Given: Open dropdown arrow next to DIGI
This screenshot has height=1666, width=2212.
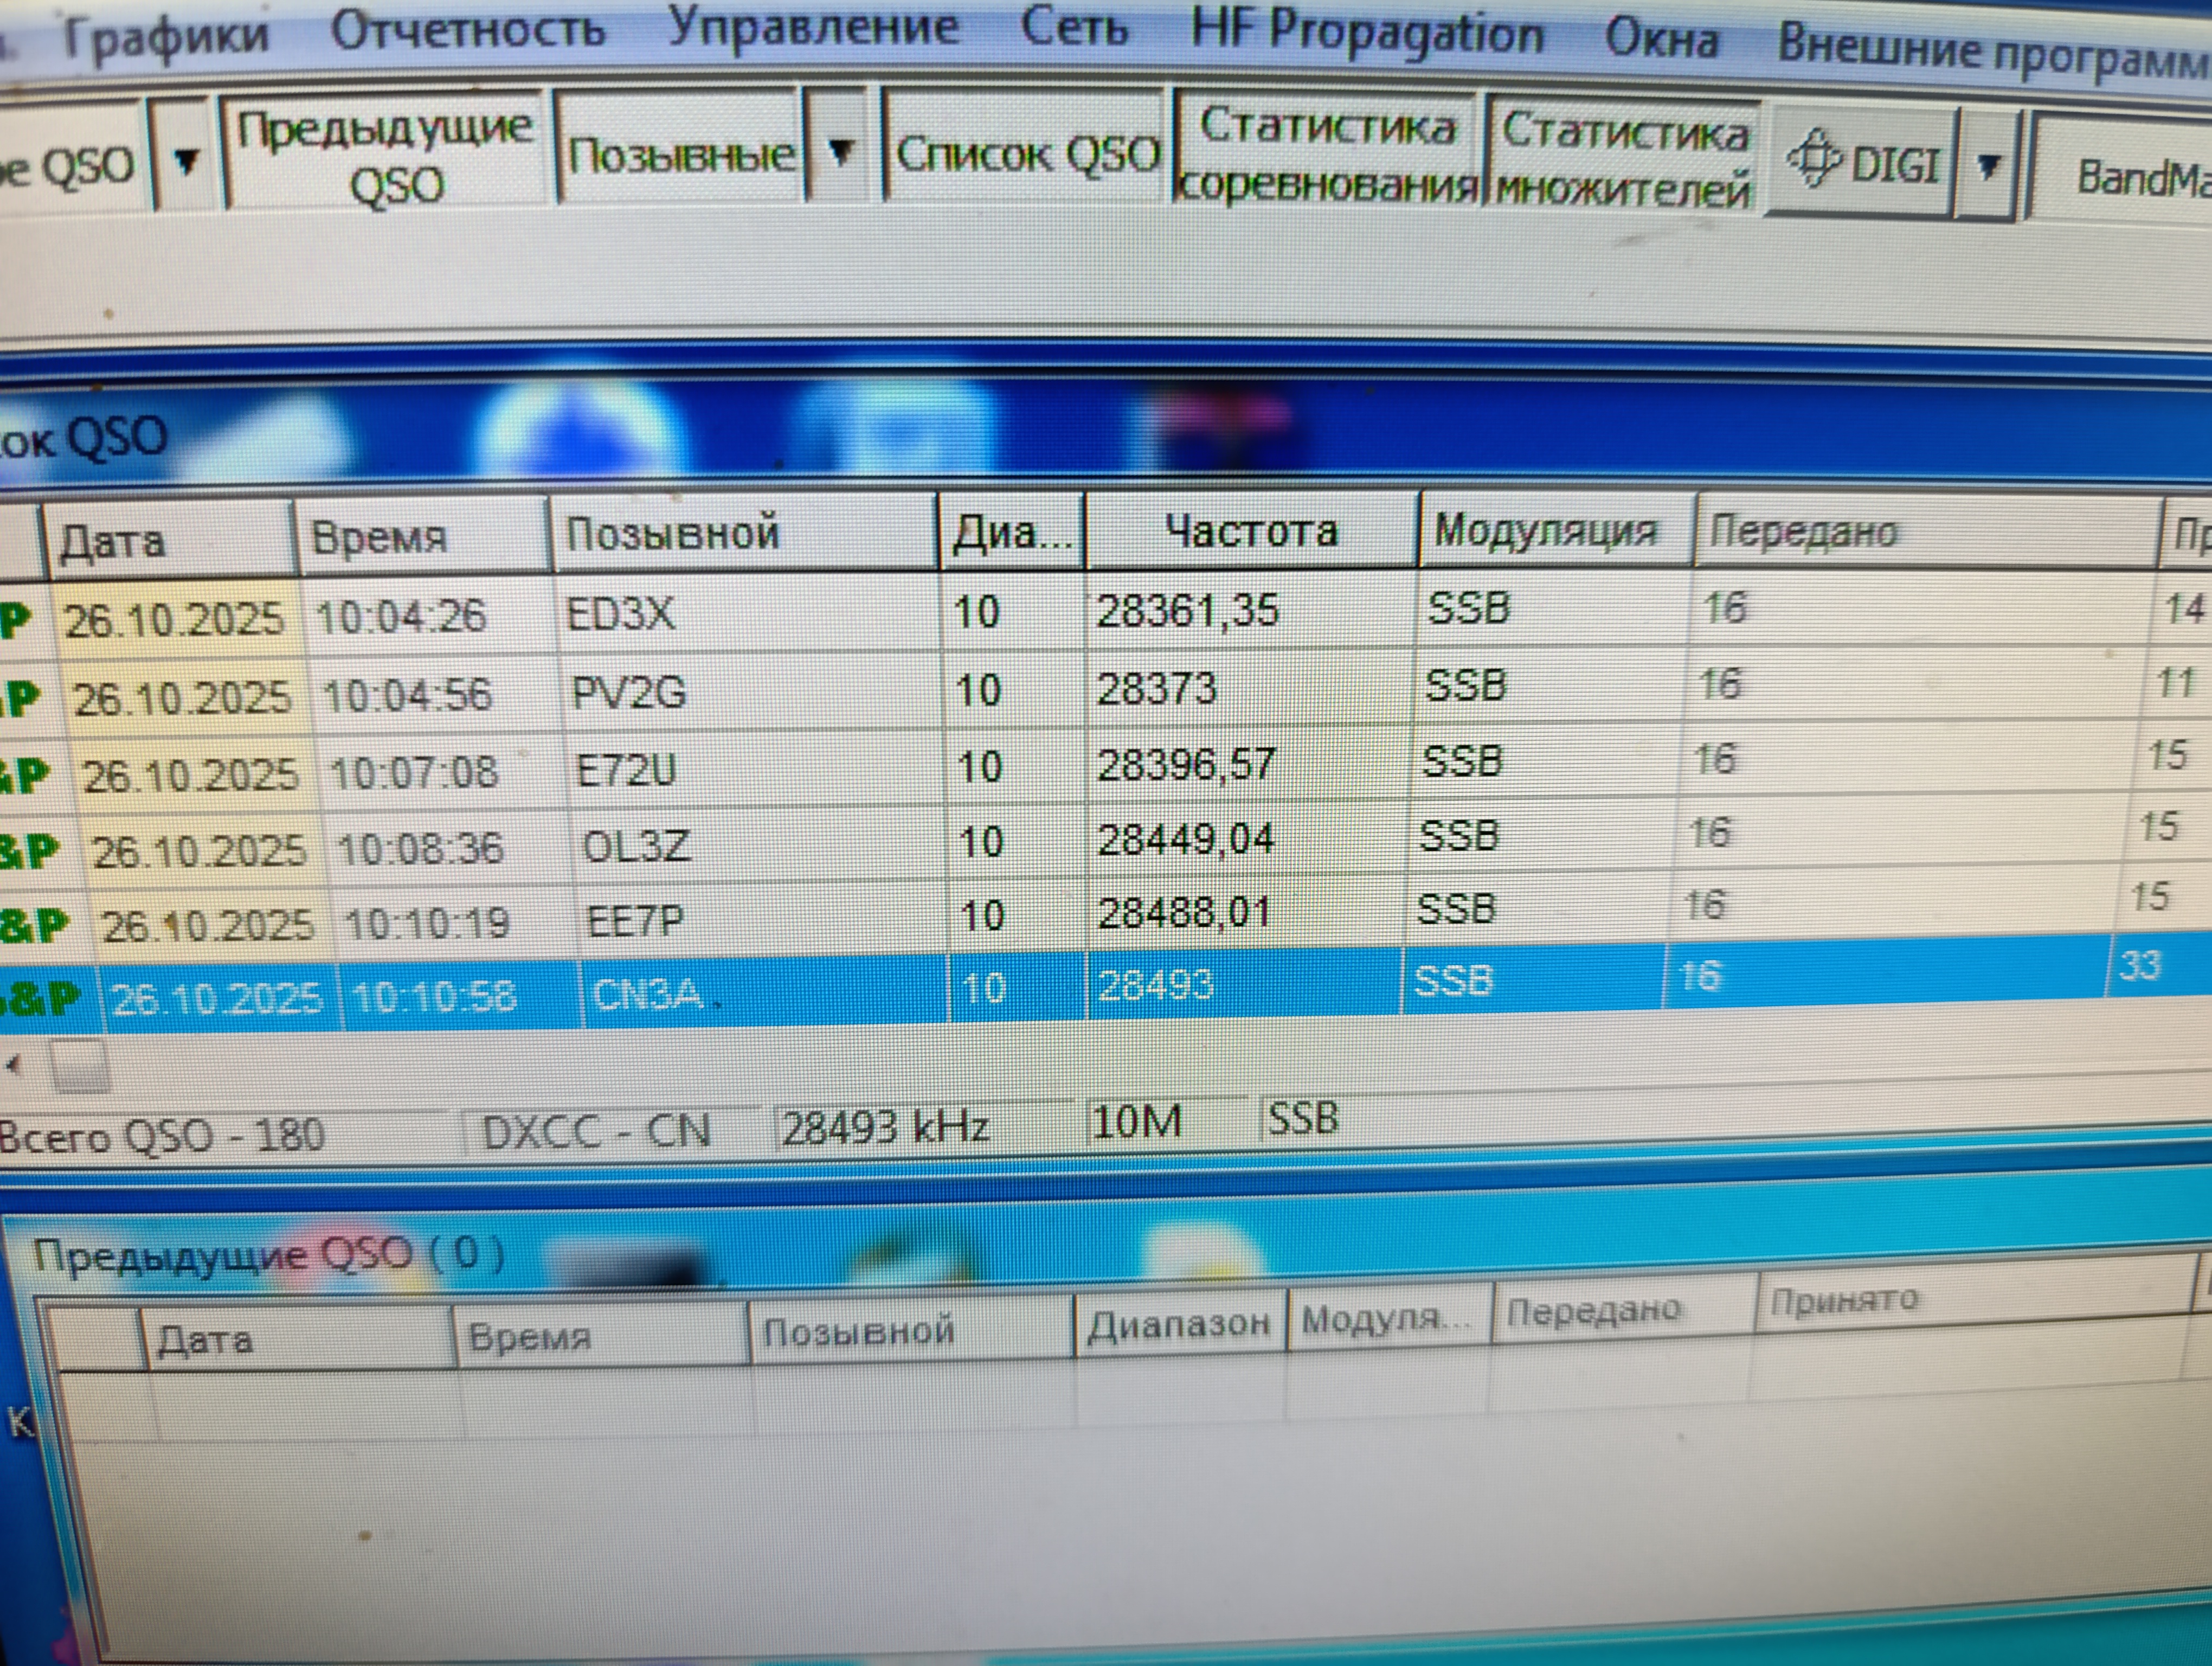Looking at the screenshot, I should coord(1988,167).
